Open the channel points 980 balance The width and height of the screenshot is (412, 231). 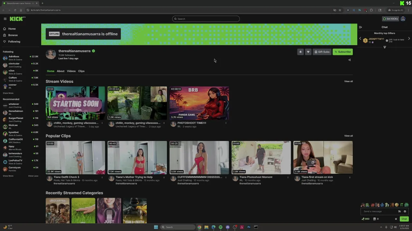point(366,219)
